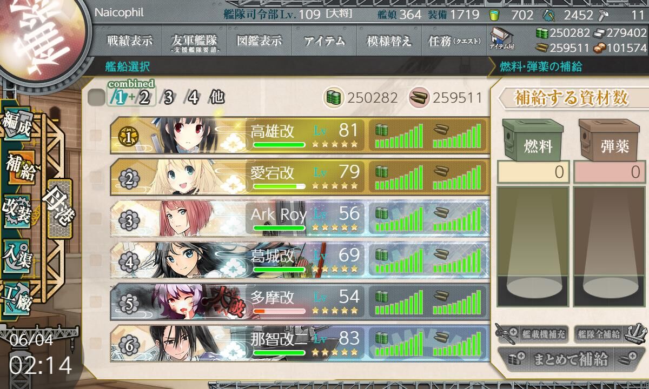Select the Ark Royal ship row
This screenshot has height=389, width=649.
(x=300, y=218)
